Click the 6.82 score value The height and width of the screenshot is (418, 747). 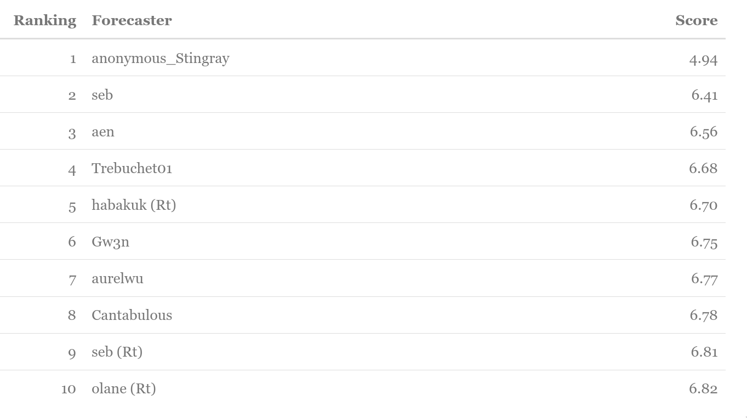pyautogui.click(x=703, y=388)
